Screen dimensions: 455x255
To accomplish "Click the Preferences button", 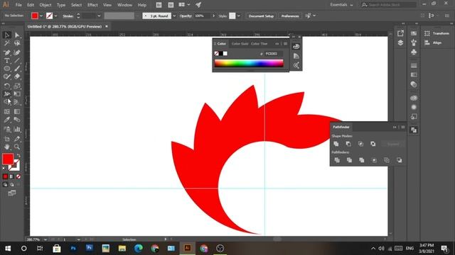I will (x=290, y=16).
